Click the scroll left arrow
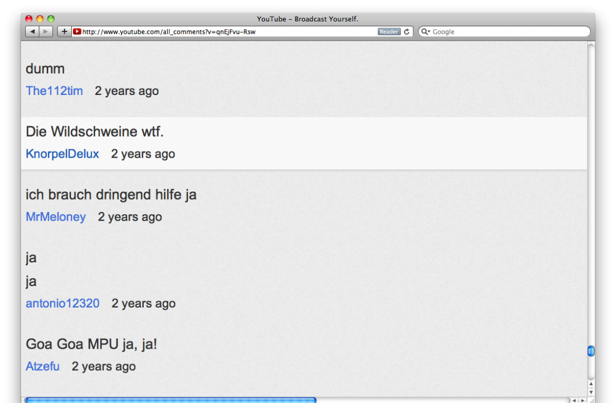Image resolution: width=616 pixels, height=403 pixels. pos(575,400)
